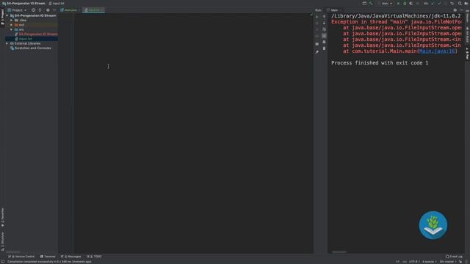
Task: Click Collapse All icon in Project panel
Action: click(40, 10)
